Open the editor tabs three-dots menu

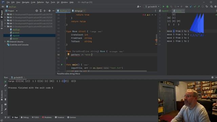[x=155, y=11]
